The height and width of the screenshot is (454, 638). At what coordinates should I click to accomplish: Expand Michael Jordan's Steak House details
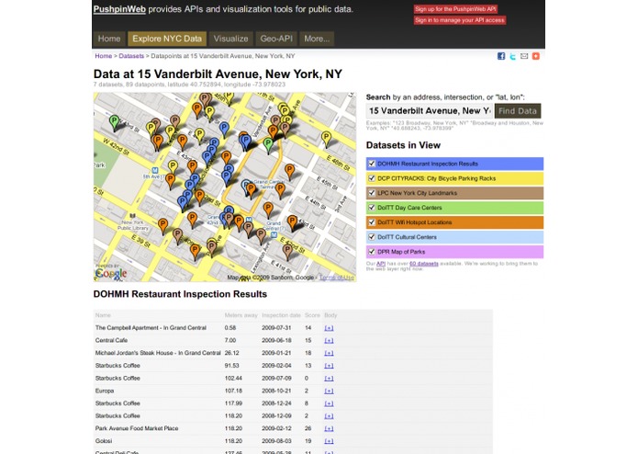coord(329,353)
